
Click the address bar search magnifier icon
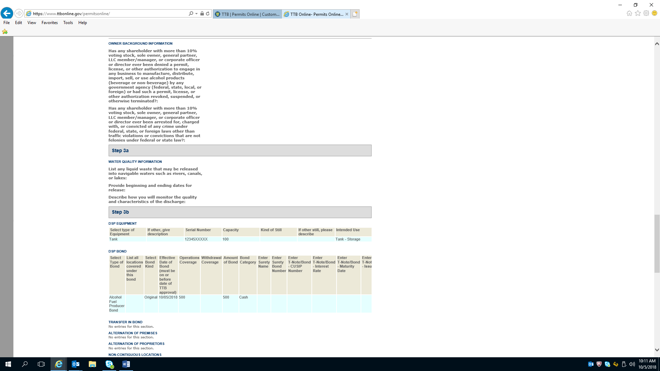(191, 14)
